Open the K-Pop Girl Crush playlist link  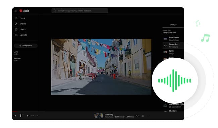(x=169, y=33)
